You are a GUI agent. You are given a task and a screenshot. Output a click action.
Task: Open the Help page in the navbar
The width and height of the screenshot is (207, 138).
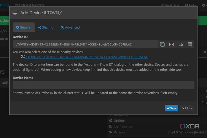point(190,5)
